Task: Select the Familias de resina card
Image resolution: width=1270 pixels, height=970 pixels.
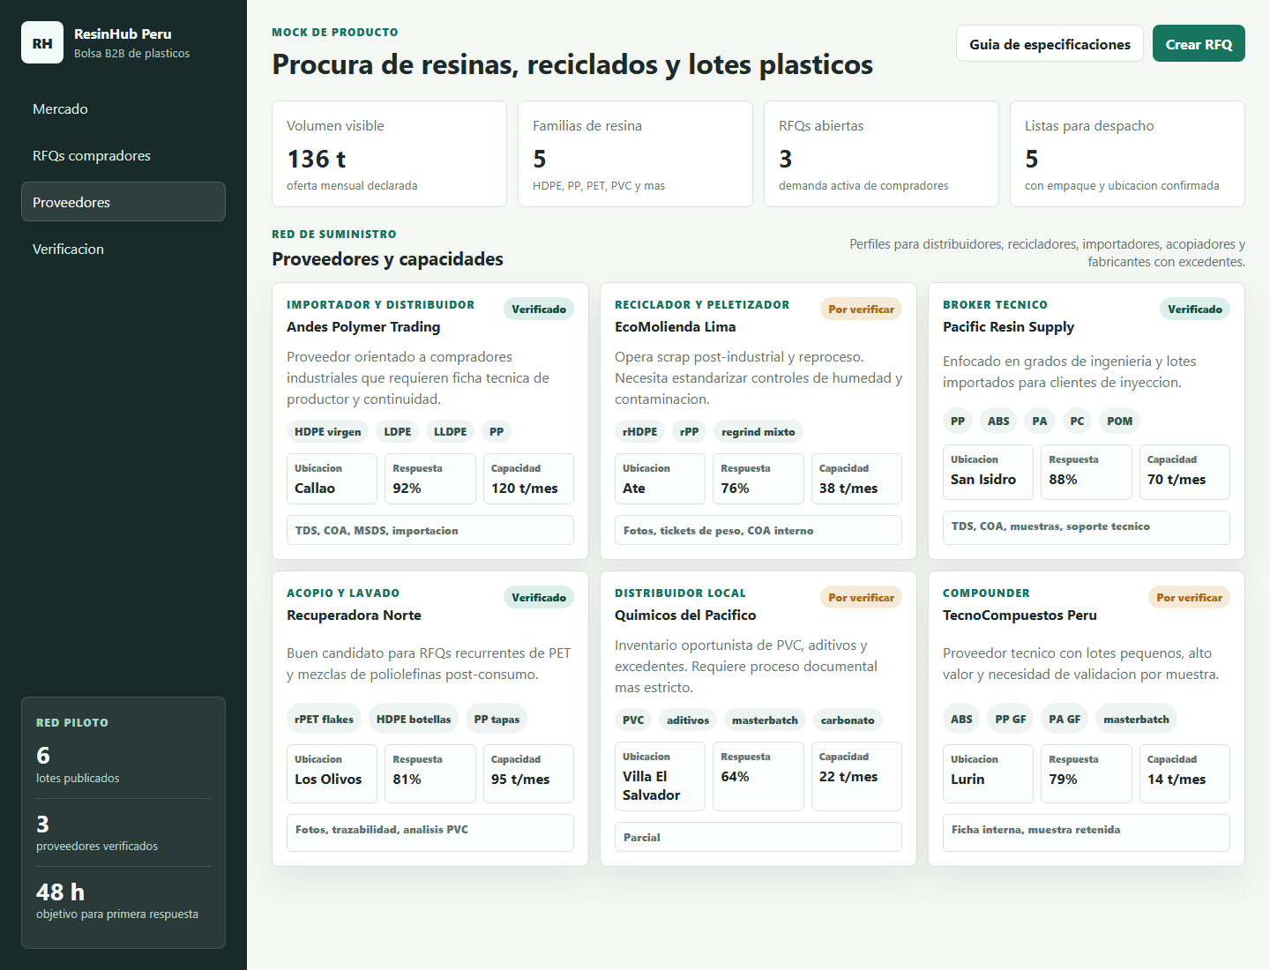Action: (x=635, y=154)
